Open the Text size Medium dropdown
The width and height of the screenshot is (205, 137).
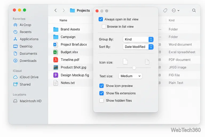130,76
